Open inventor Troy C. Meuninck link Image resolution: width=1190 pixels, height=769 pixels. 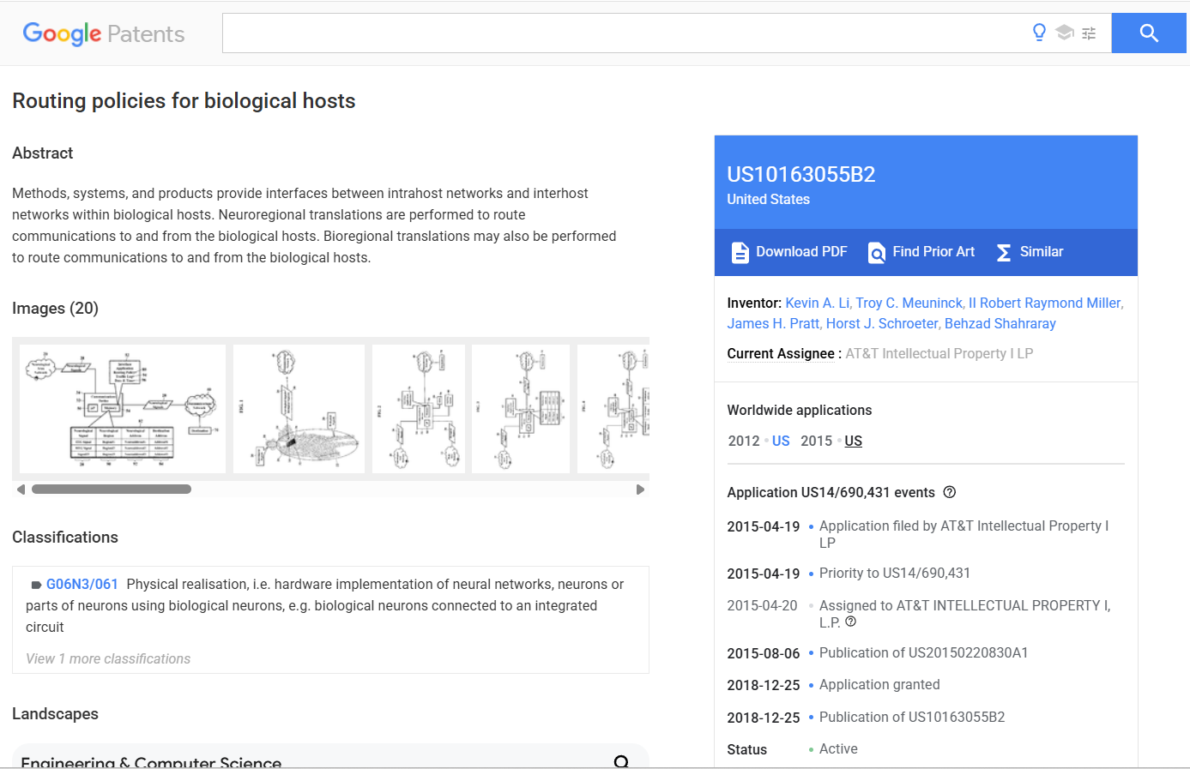[909, 303]
